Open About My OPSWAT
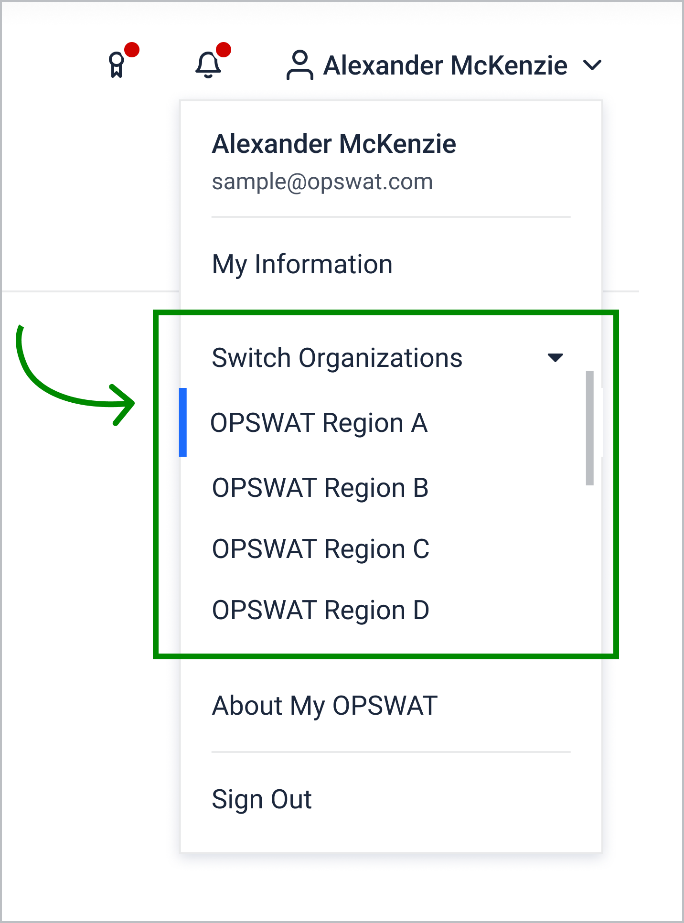The image size is (684, 923). [x=324, y=706]
